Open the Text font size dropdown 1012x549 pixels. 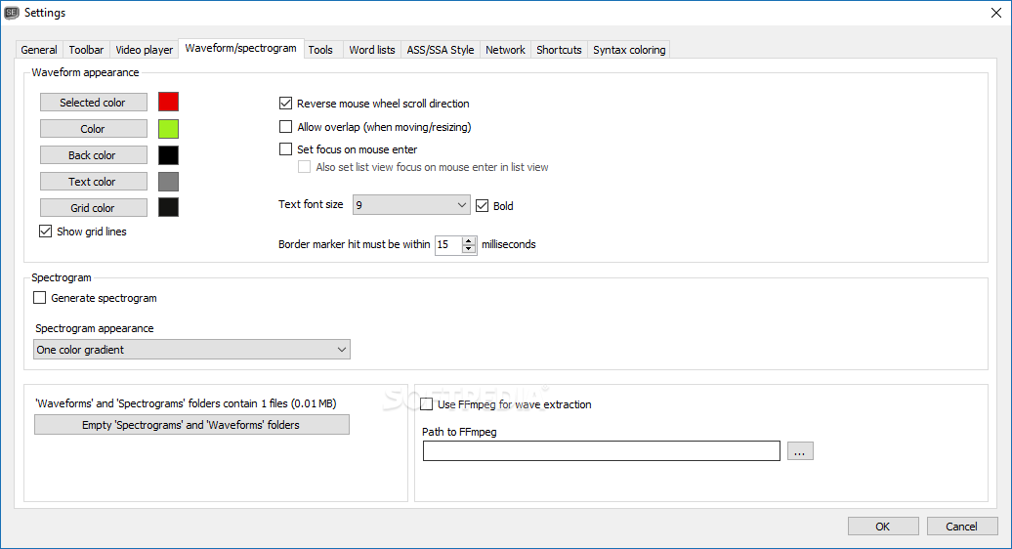click(411, 205)
